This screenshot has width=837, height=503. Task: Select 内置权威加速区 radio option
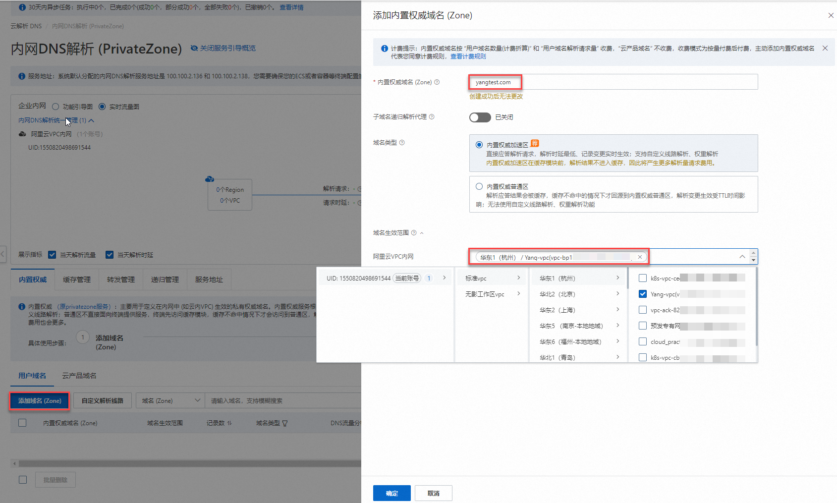pyautogui.click(x=479, y=145)
